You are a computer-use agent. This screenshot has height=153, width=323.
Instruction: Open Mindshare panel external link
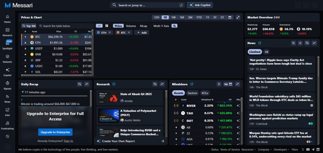coord(192,84)
